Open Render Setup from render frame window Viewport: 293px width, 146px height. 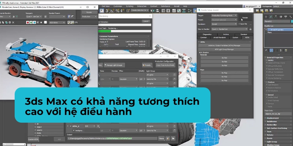pos(69,16)
